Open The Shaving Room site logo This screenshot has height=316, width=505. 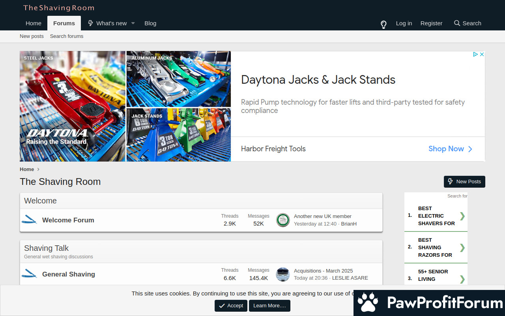[x=59, y=8]
